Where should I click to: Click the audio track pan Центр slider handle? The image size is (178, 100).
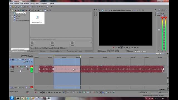point(21,71)
